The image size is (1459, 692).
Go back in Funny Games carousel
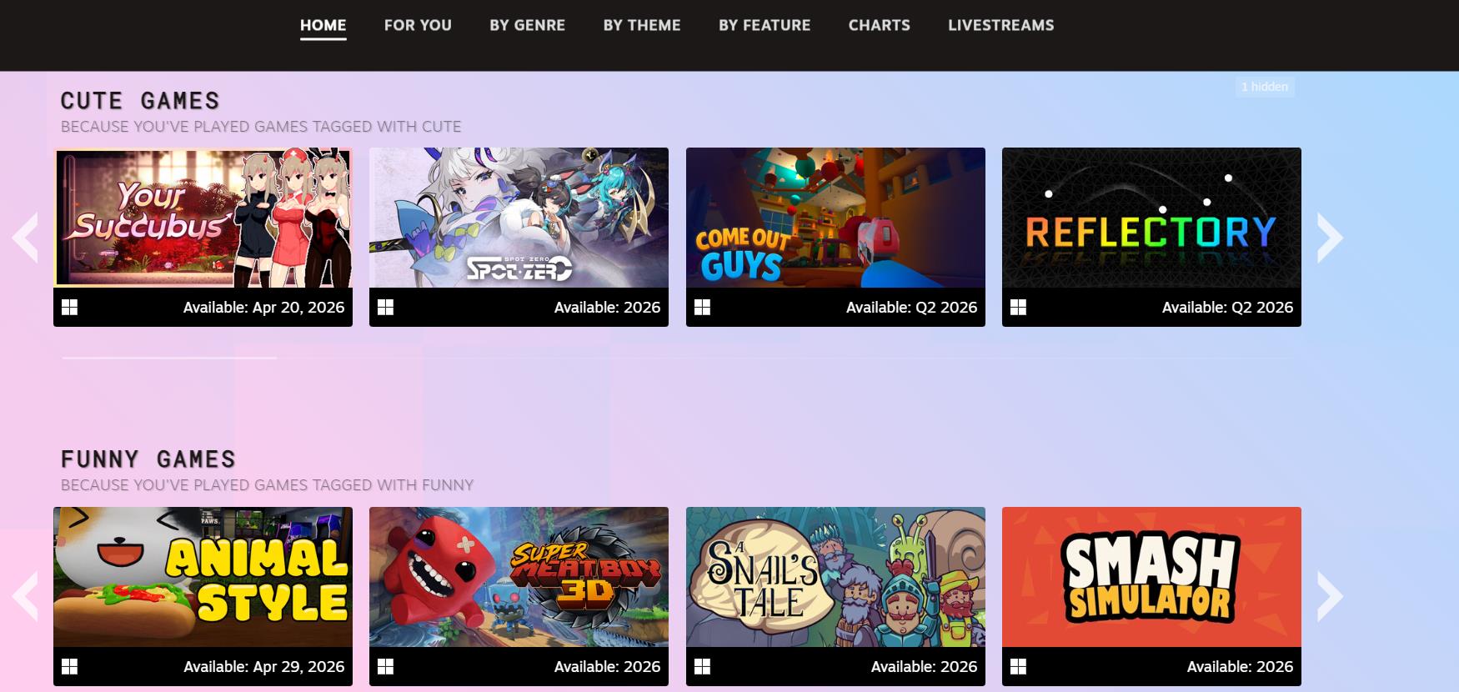(25, 597)
